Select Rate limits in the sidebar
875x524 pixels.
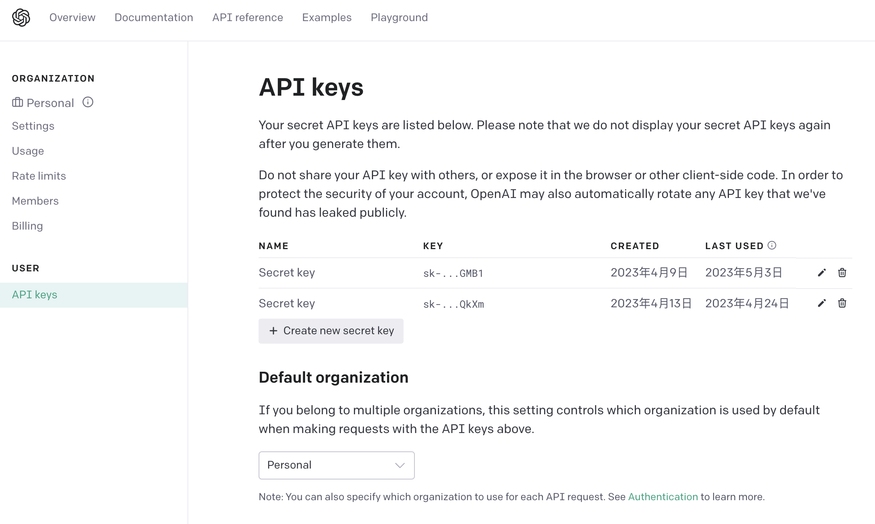coord(39,176)
